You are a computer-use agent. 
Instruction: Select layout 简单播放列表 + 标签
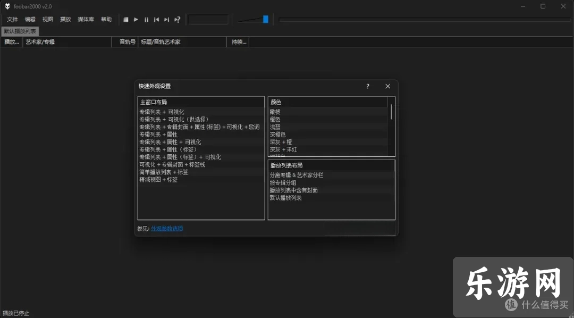[x=201, y=172]
